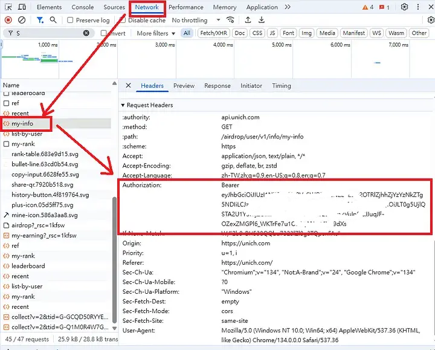Select copy-input.6628fe55.svg request
This screenshot has width=435, height=350.
(57, 174)
